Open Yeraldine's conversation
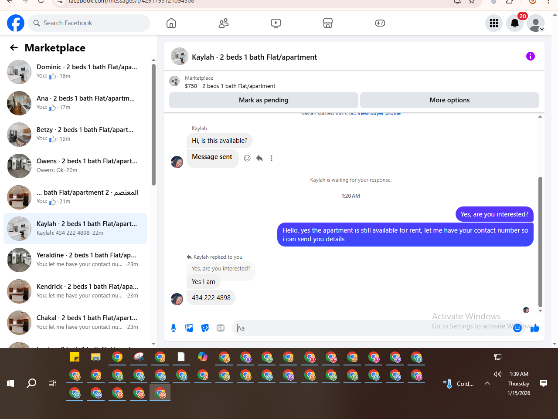Image resolution: width=558 pixels, height=419 pixels. click(75, 260)
